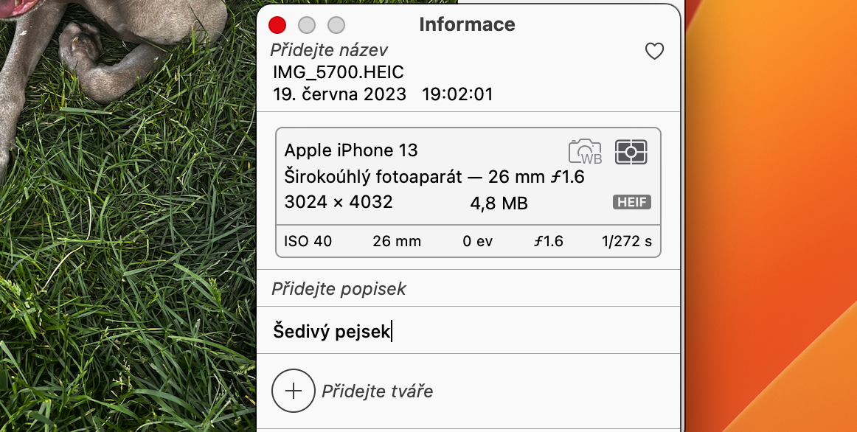Click the Apple iPhone 13 camera name
The image size is (857, 432).
coord(351,150)
